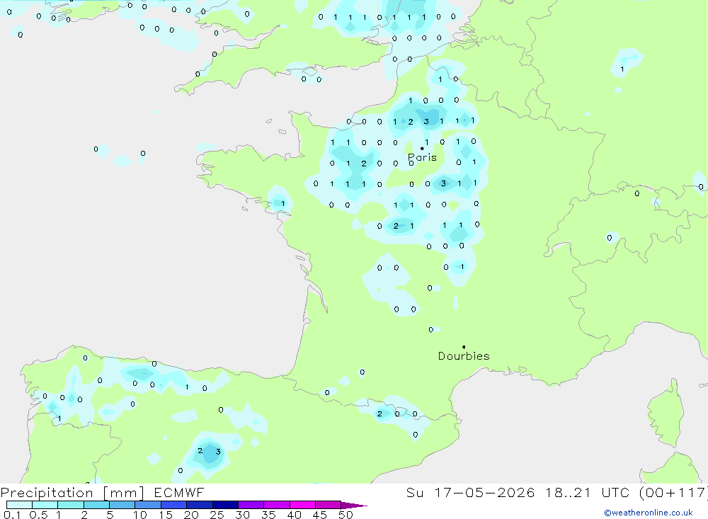Click the value 2 southwest of Paris

click(x=364, y=164)
